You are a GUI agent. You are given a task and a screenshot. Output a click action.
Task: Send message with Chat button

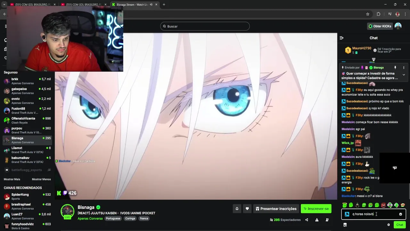point(399,225)
